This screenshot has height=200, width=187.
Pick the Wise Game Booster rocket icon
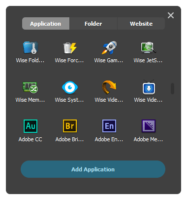coord(109,47)
